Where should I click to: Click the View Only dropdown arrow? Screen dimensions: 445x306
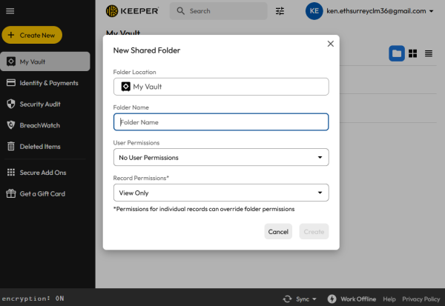click(320, 193)
